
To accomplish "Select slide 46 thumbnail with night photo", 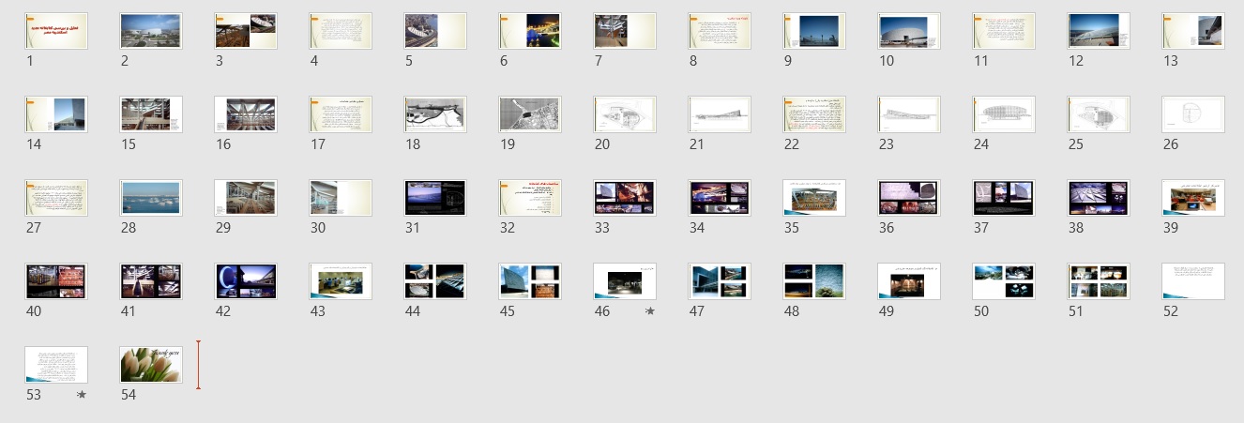I will 625,281.
